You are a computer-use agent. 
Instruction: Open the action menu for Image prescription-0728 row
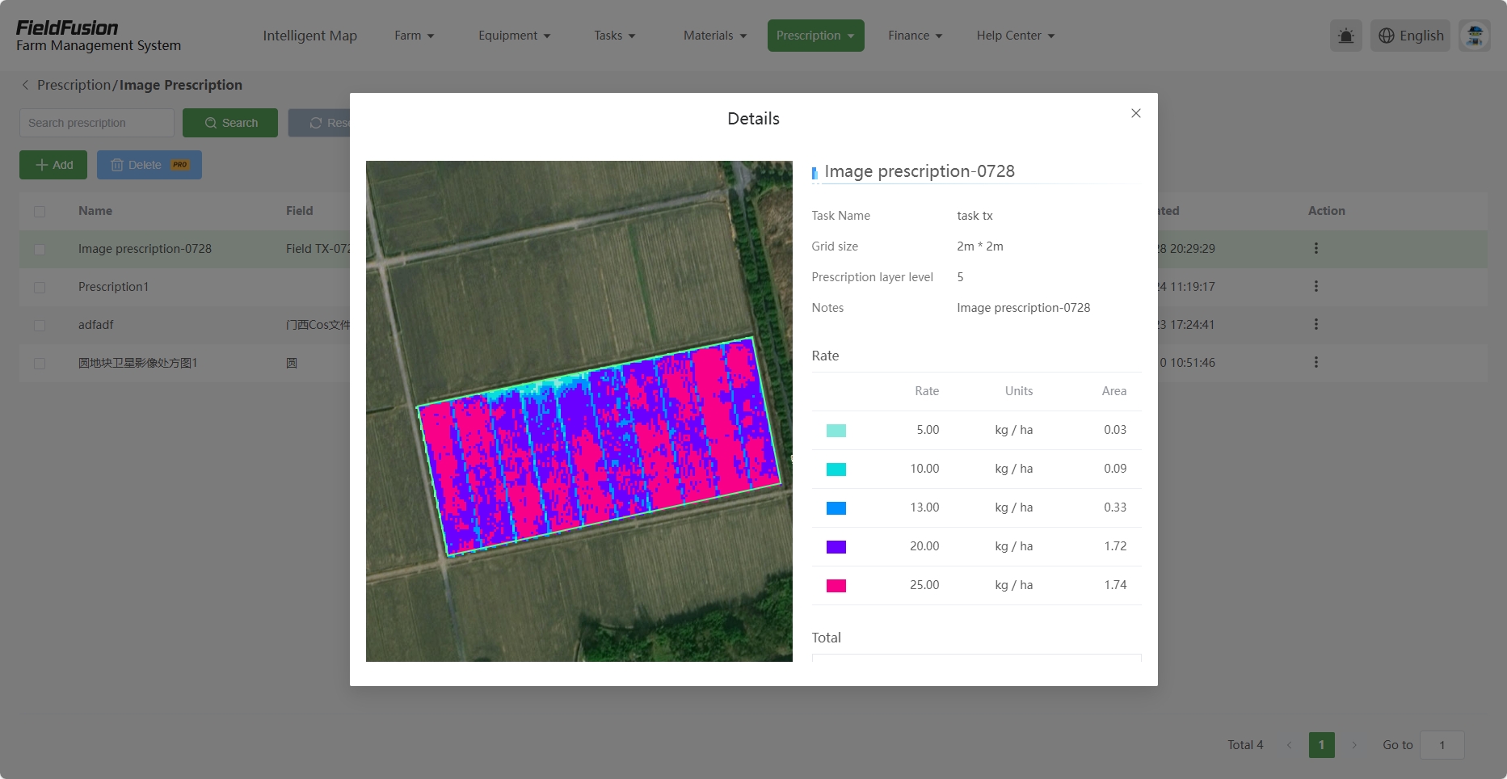[1317, 249]
